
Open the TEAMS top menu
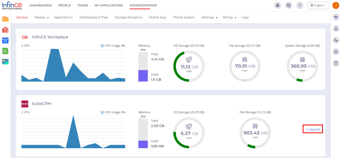(x=83, y=5)
